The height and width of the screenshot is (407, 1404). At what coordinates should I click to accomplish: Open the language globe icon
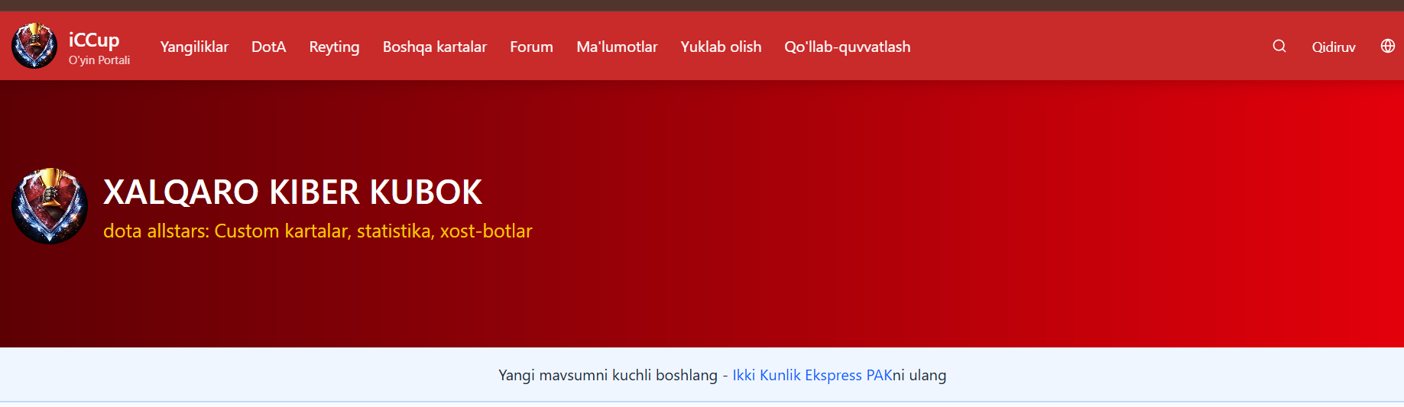pyautogui.click(x=1388, y=46)
